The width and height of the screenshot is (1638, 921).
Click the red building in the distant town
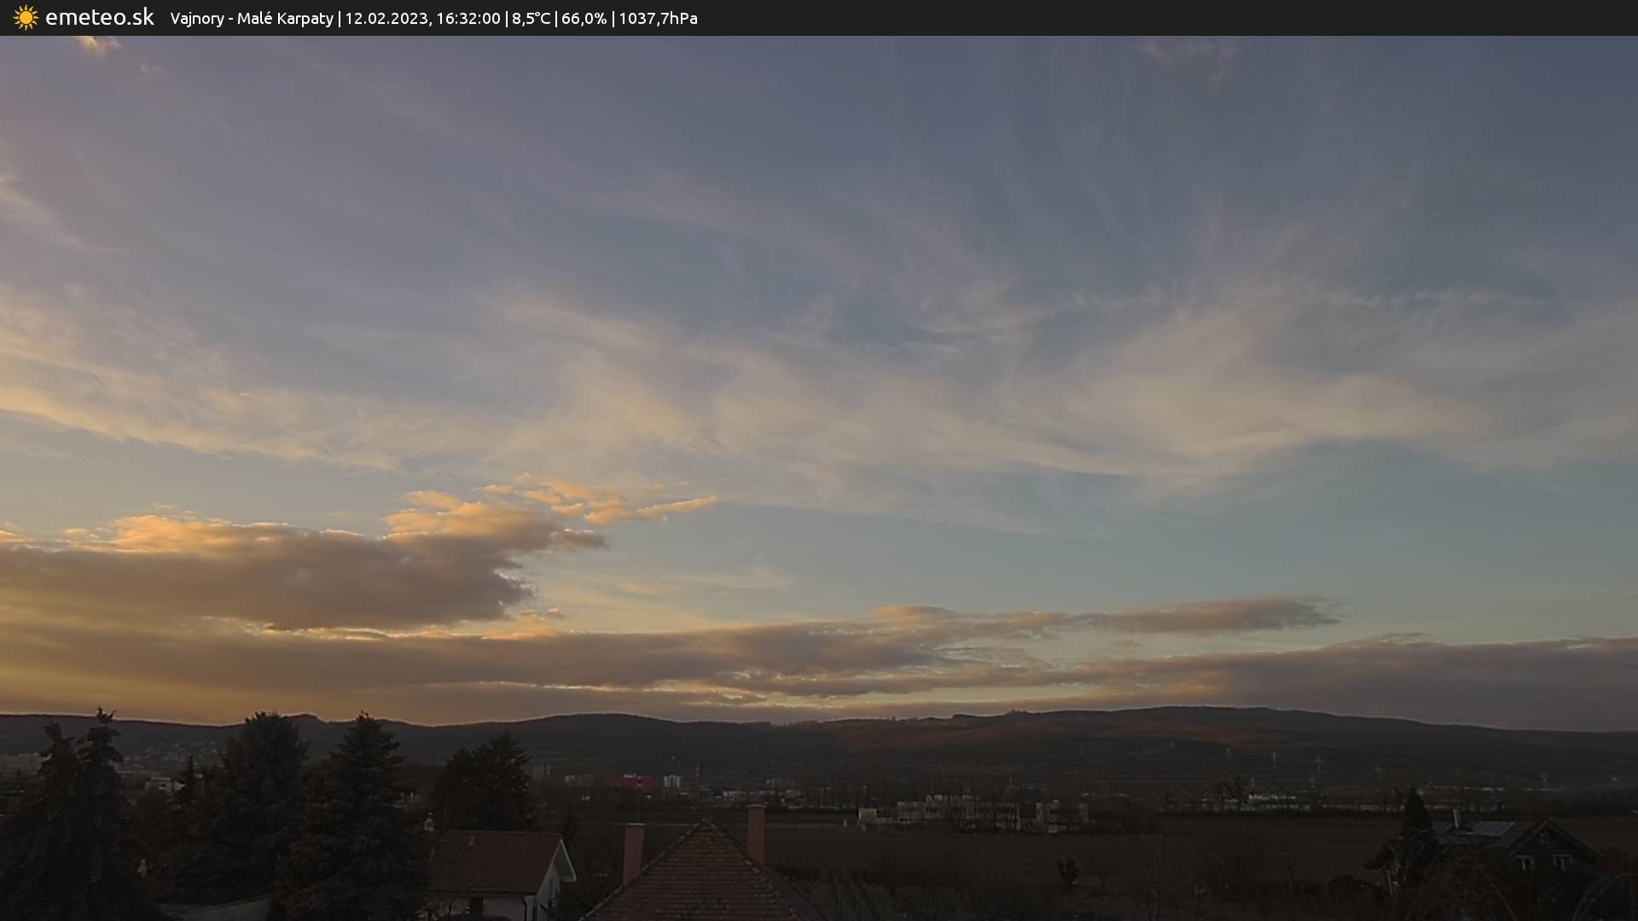[x=633, y=782]
